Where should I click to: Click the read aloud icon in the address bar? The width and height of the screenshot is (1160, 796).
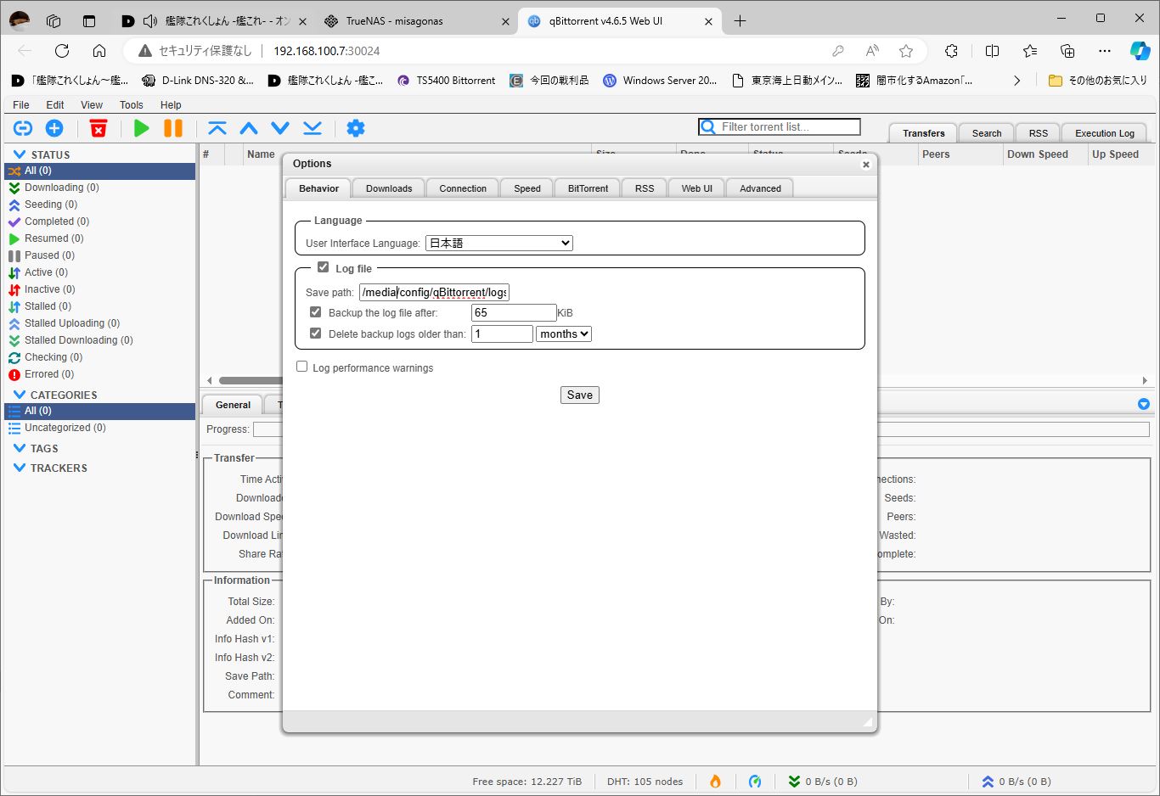tap(872, 51)
